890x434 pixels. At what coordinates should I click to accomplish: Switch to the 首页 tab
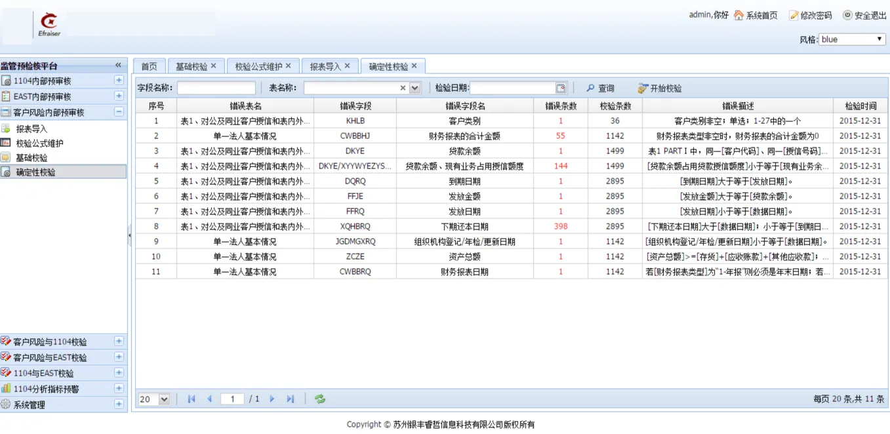149,66
